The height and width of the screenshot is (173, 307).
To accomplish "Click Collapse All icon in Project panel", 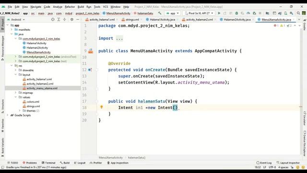I will (64, 20).
